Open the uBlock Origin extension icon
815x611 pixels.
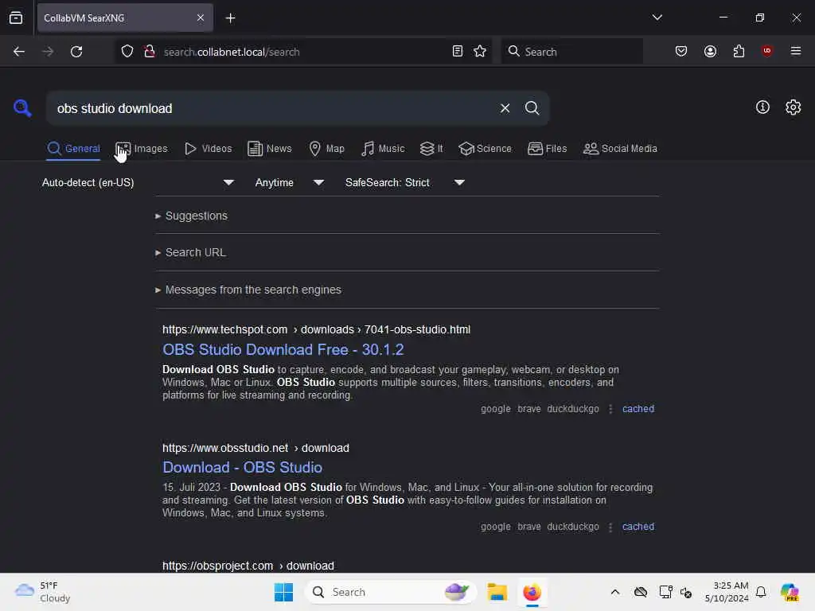[766, 51]
